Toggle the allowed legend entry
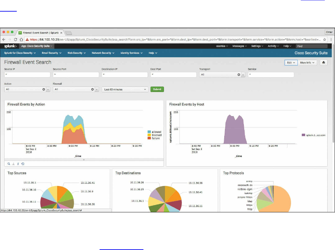335x250 pixels. pos(154,132)
